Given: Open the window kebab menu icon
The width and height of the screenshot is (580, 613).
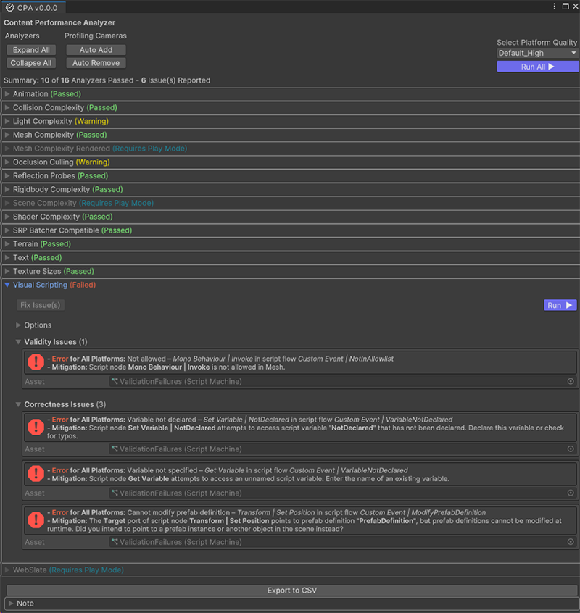Looking at the screenshot, I should click(554, 7).
